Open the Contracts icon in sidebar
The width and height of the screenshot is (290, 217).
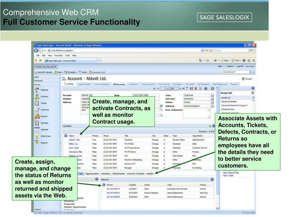[37, 110]
